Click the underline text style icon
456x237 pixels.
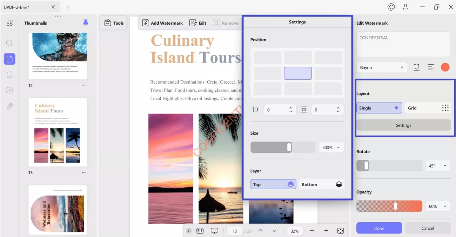pos(417,67)
